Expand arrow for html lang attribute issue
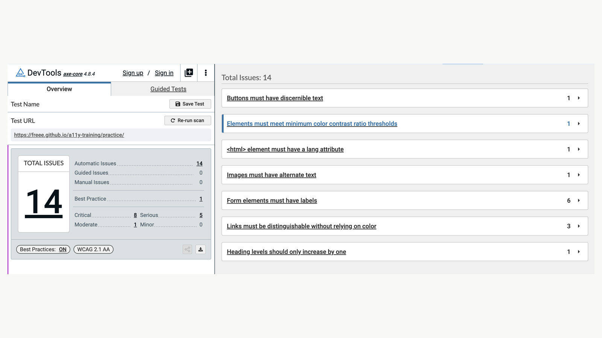 point(579,149)
